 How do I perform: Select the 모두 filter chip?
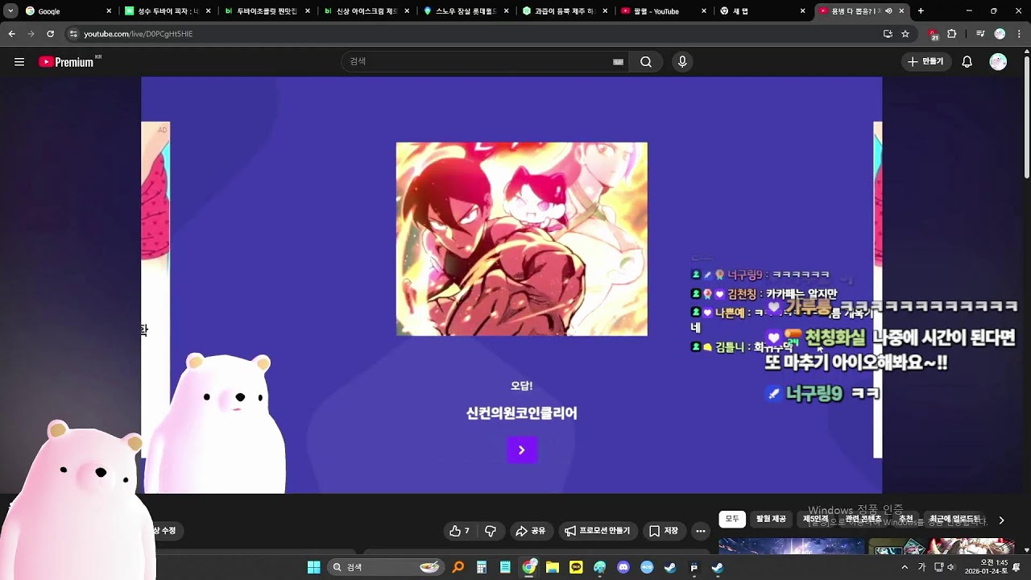[732, 520]
